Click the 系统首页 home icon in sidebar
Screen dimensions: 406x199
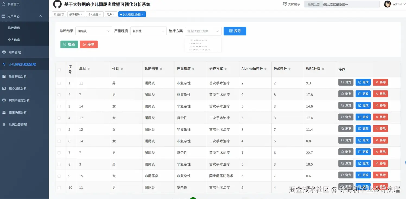pos(4,4)
